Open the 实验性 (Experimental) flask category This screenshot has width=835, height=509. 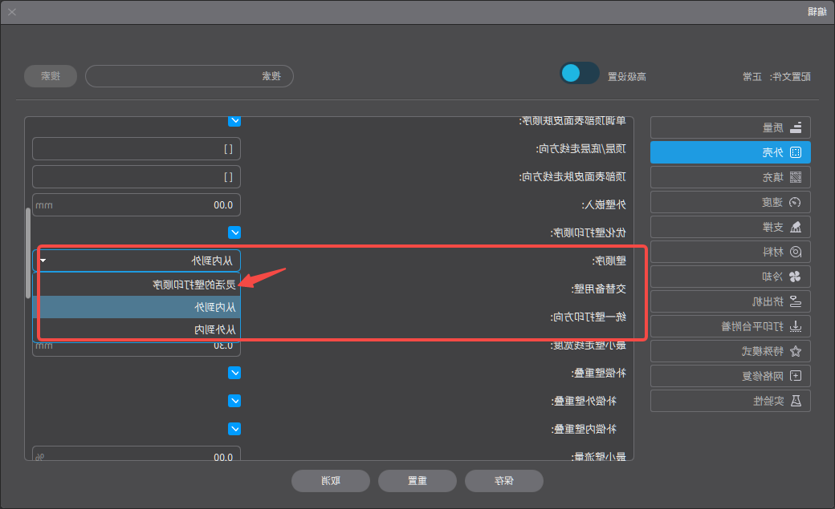pos(730,401)
